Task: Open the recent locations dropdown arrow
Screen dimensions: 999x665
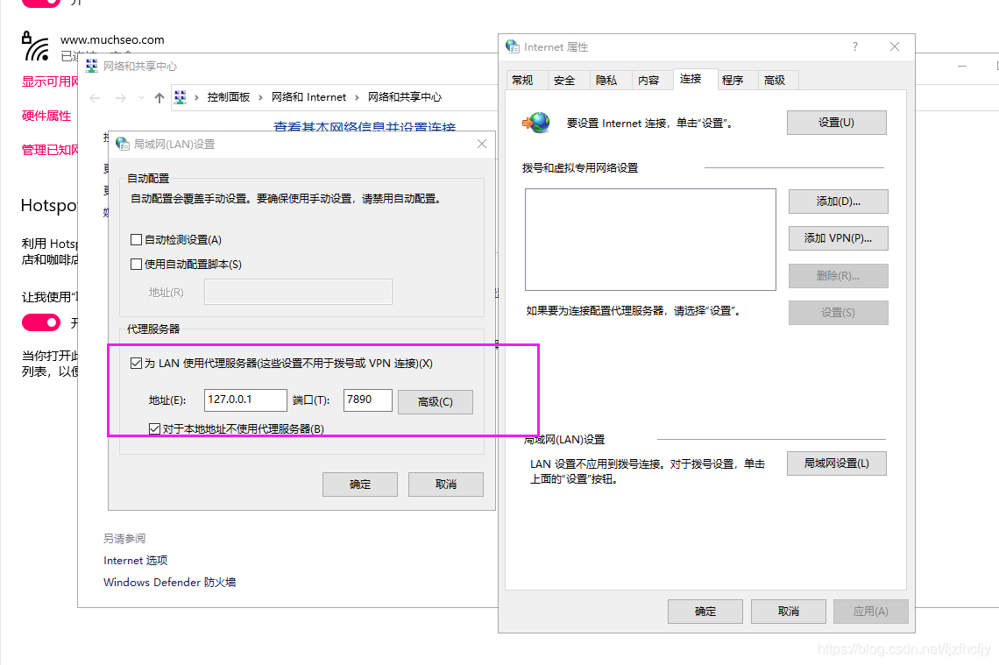Action: coord(141,97)
